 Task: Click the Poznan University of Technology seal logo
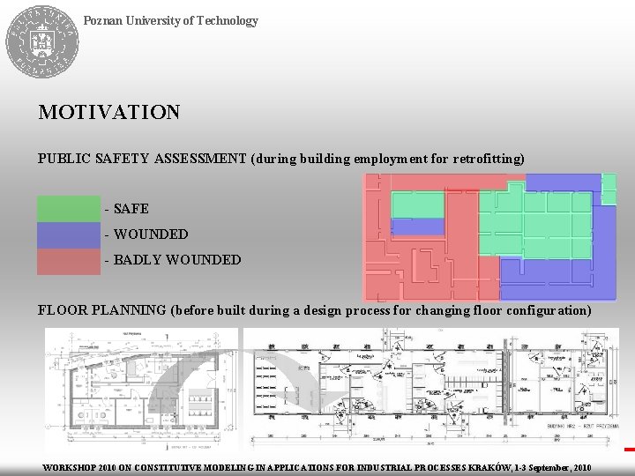42,41
